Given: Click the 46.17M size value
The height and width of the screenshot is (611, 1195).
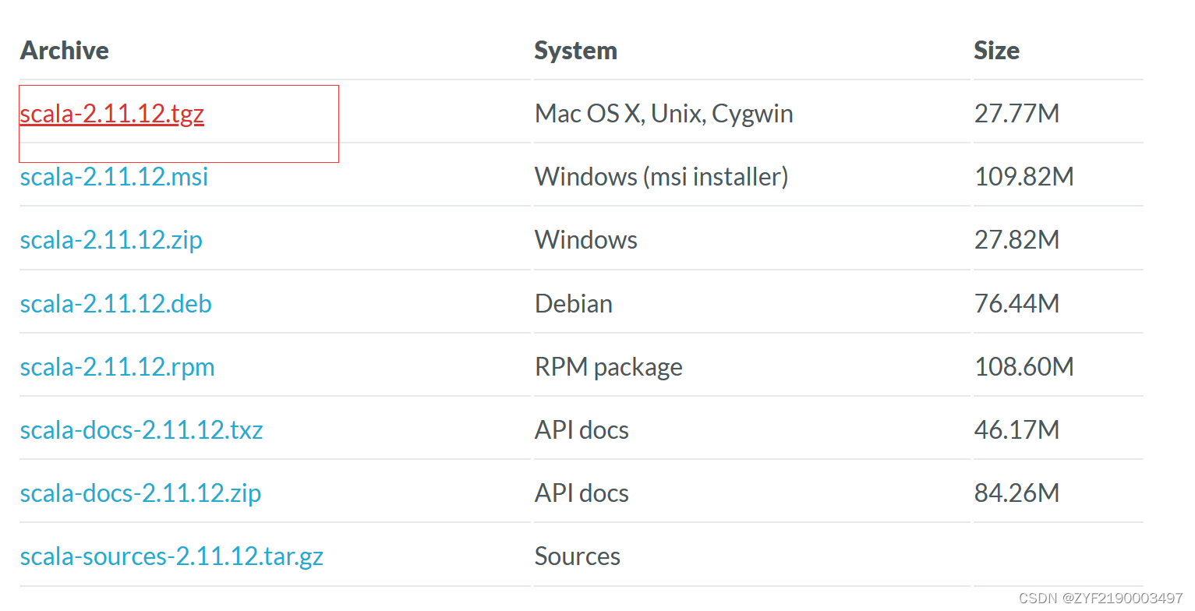Looking at the screenshot, I should (x=1017, y=430).
